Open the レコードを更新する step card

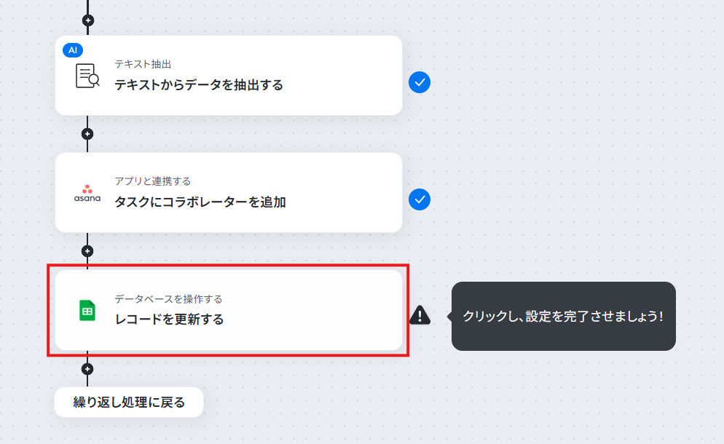pos(229,310)
